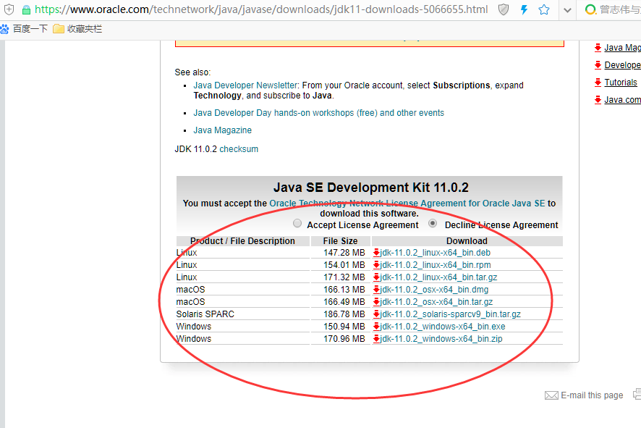641x428 pixels.
Task: Click the Download column header
Action: click(467, 241)
